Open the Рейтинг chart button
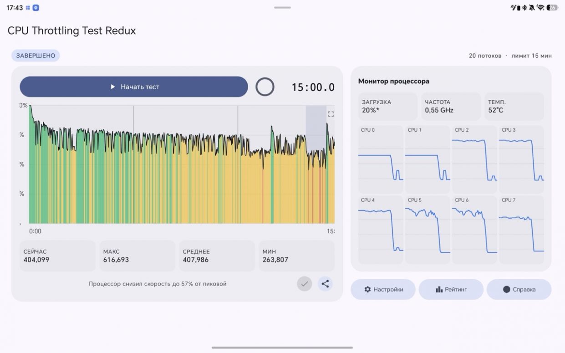The image size is (565, 353). tap(451, 289)
